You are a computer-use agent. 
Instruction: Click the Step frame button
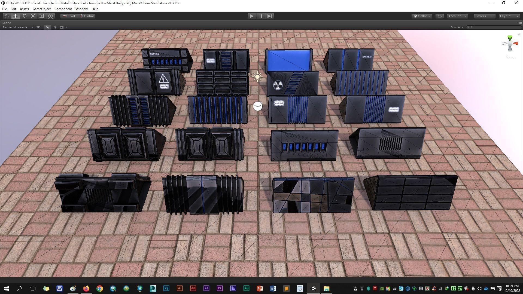(269, 16)
